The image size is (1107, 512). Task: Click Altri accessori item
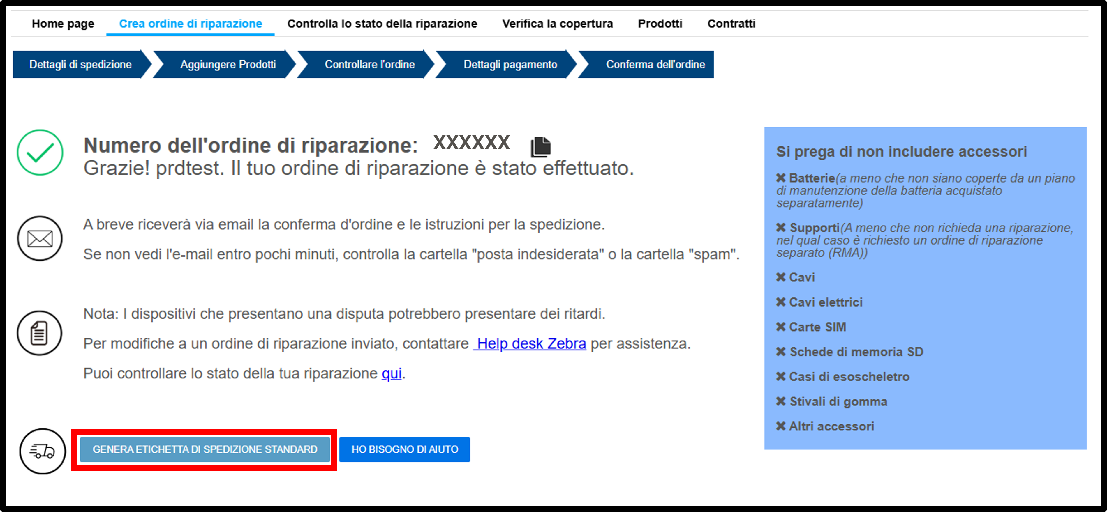pos(825,426)
